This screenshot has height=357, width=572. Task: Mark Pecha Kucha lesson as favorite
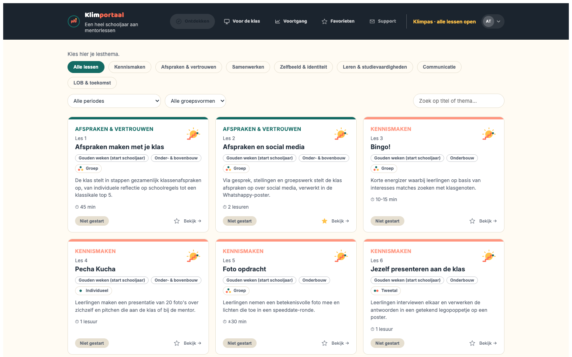pyautogui.click(x=177, y=343)
